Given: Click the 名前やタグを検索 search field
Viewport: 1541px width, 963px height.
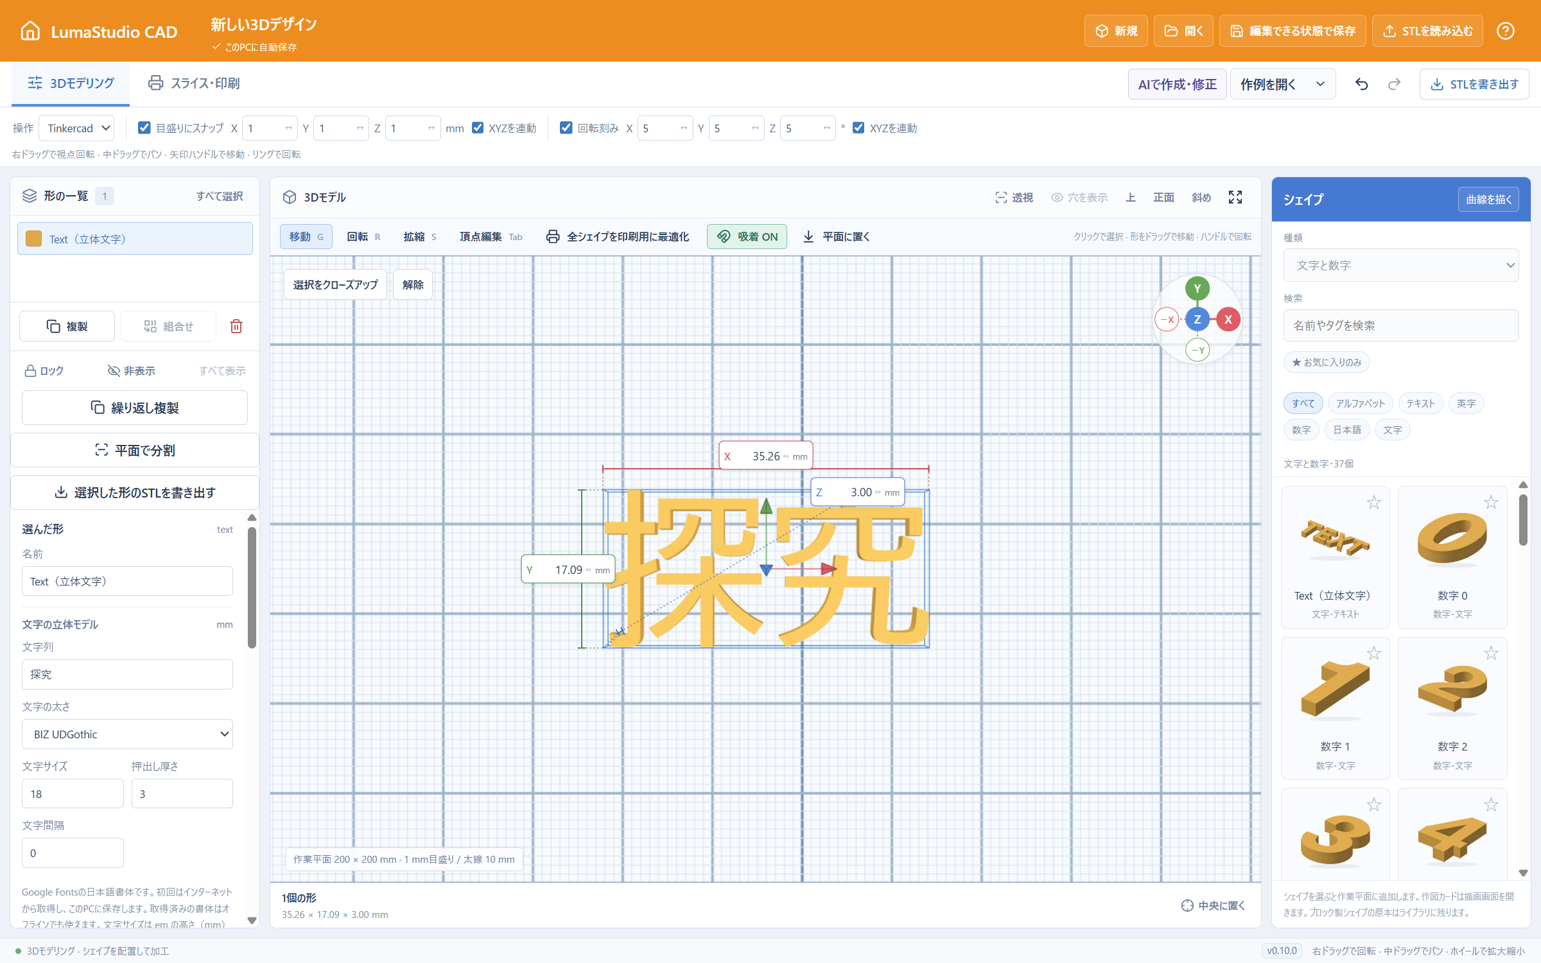Looking at the screenshot, I should click(1400, 325).
